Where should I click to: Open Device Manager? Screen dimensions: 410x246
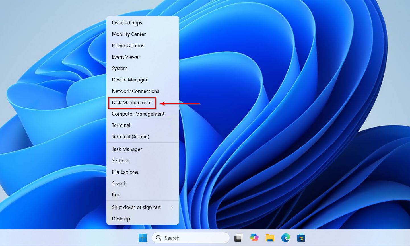coord(129,80)
